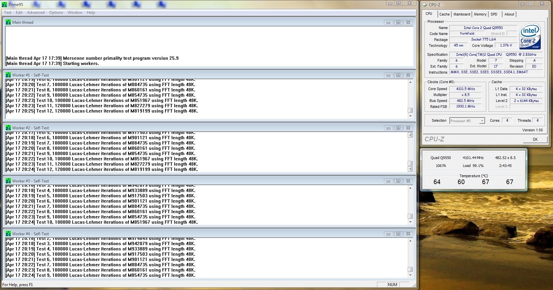553x290 pixels.
Task: Click the Worker #1 Self-Test window icon
Action: click(8, 75)
